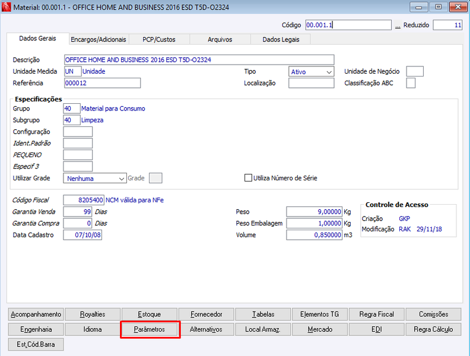Open the Tipo dropdown showing Ativo
Screen dimensions: 470x356
(x=311, y=72)
